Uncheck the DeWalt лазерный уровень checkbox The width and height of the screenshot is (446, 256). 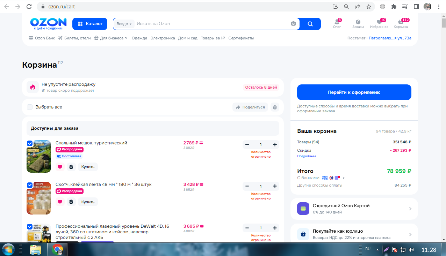pyautogui.click(x=30, y=227)
